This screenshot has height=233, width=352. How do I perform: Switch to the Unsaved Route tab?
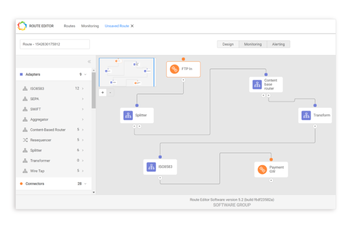117,26
